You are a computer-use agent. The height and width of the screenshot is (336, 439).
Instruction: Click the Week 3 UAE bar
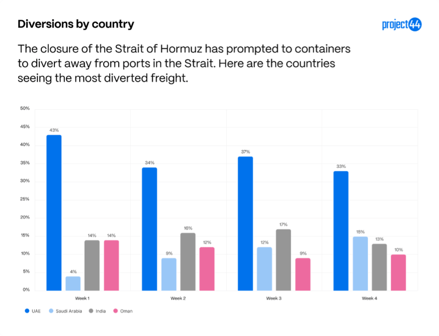pyautogui.click(x=245, y=224)
